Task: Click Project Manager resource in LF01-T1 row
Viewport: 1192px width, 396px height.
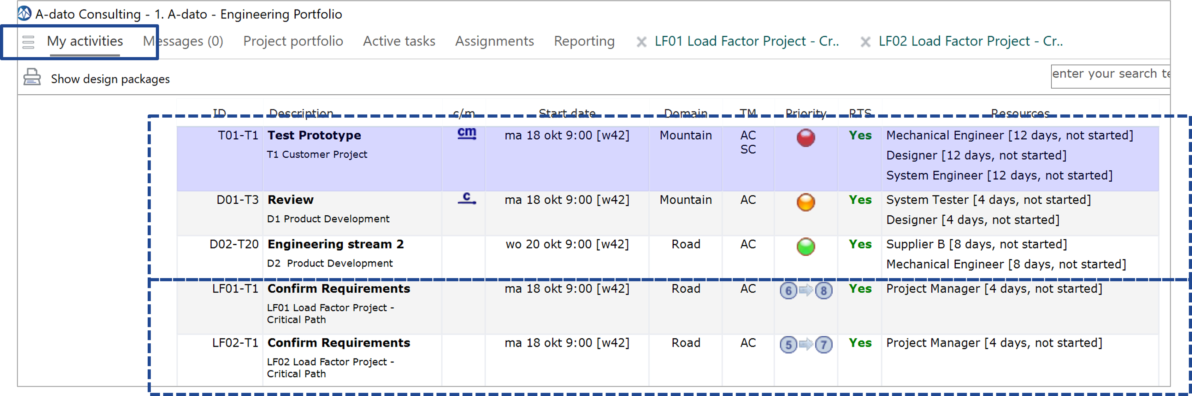Action: 994,289
